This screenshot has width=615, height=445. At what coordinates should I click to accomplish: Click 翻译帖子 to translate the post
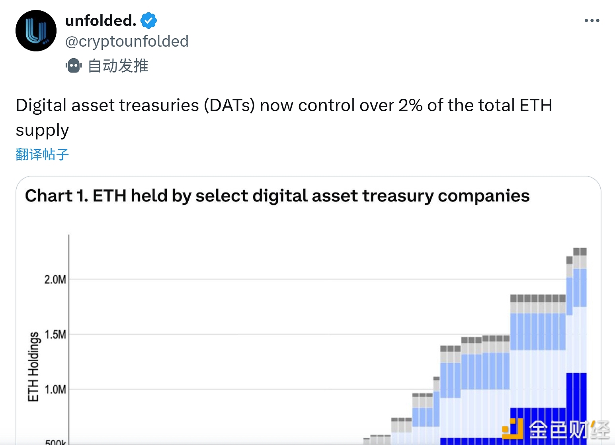coord(42,155)
